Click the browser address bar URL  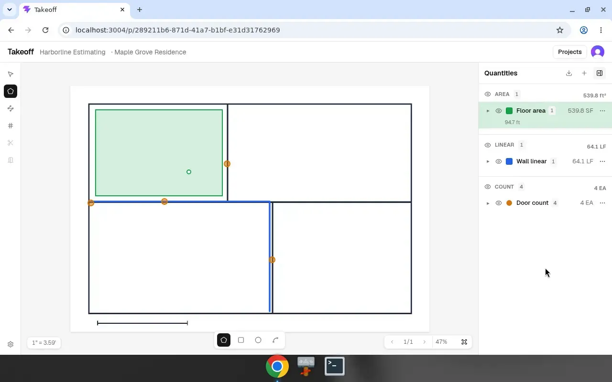(178, 30)
